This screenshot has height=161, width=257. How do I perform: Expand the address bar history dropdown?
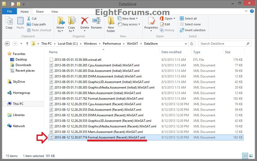(x=186, y=44)
